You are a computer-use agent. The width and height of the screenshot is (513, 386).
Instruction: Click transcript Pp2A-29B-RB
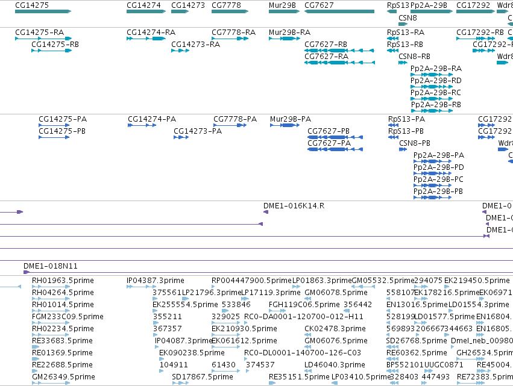(436, 105)
